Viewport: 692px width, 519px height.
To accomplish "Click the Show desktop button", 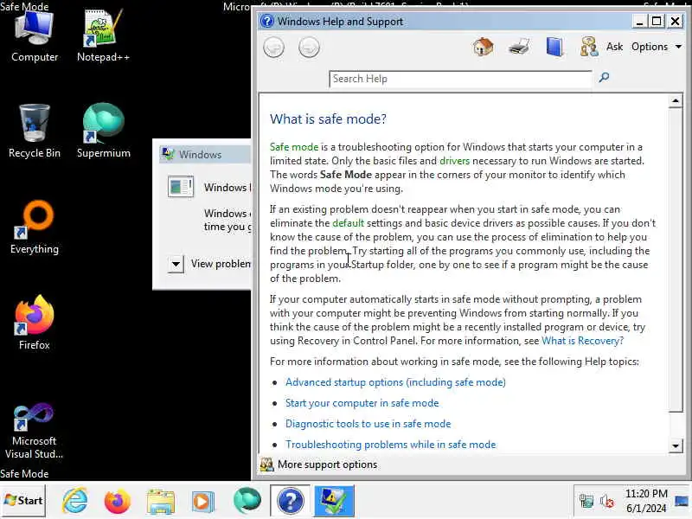I will point(682,501).
